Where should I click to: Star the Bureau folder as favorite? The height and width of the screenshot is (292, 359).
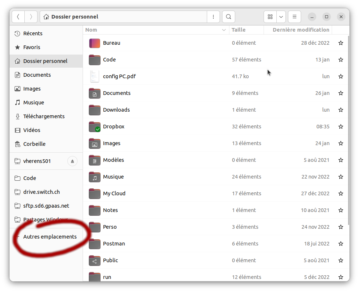pyautogui.click(x=341, y=43)
